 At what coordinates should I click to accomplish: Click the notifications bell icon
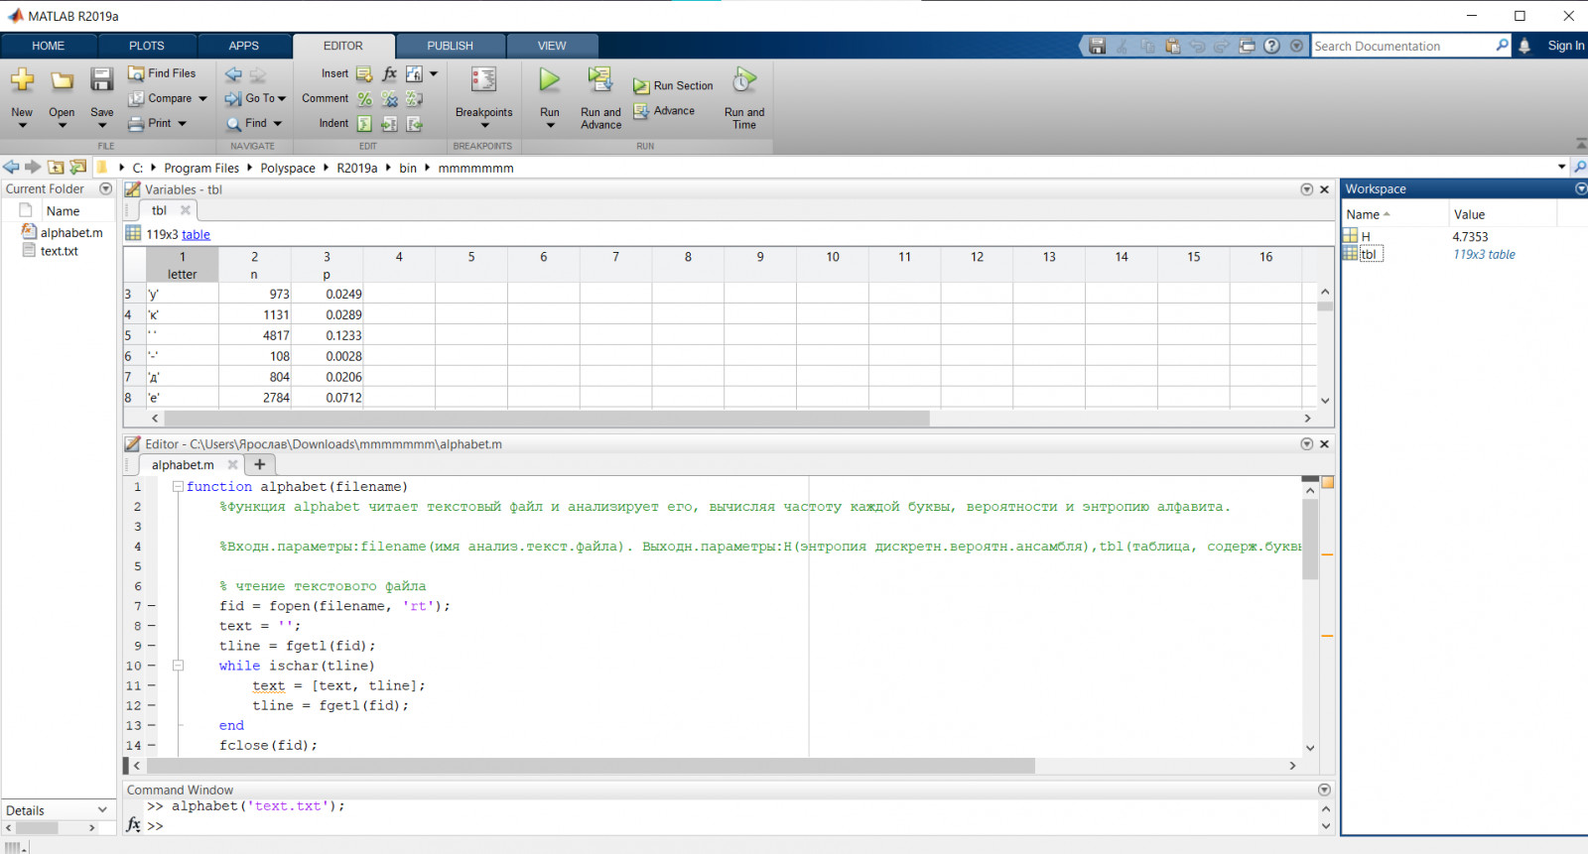1524,46
